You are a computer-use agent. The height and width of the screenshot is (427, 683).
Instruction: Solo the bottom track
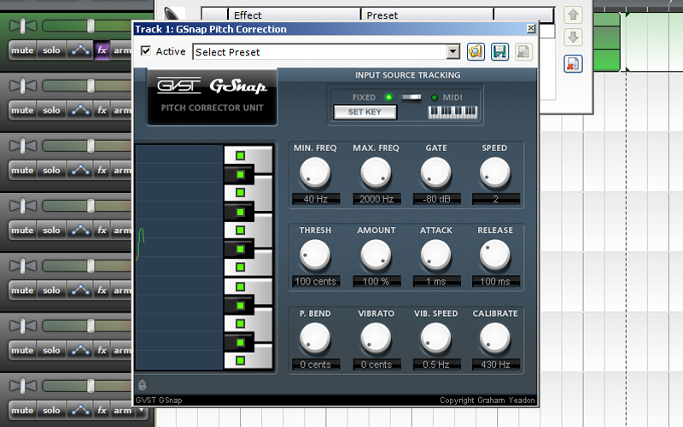coord(51,411)
